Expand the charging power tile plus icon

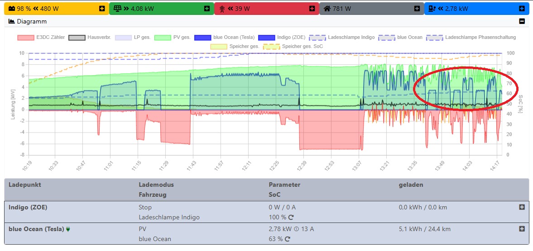click(x=522, y=9)
